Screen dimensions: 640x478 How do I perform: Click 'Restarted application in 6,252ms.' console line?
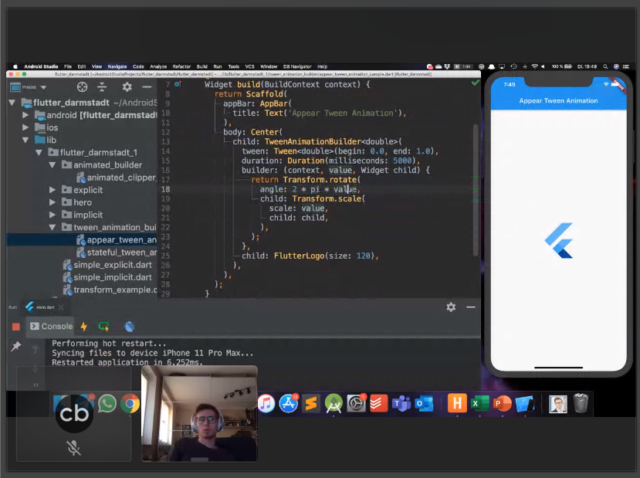click(x=127, y=362)
